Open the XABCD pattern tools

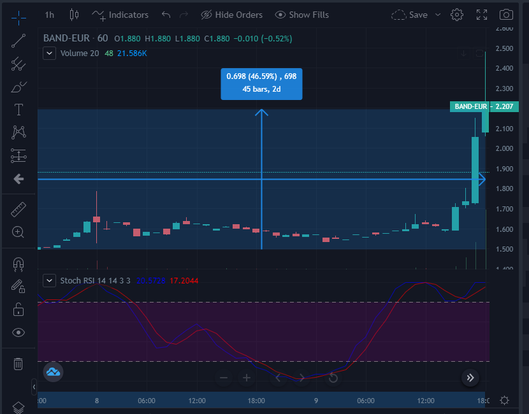(x=18, y=132)
